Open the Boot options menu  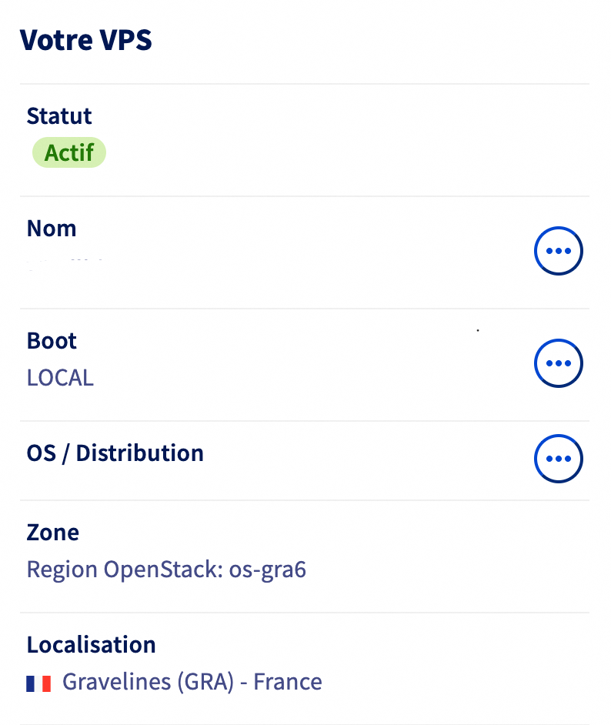tap(558, 363)
